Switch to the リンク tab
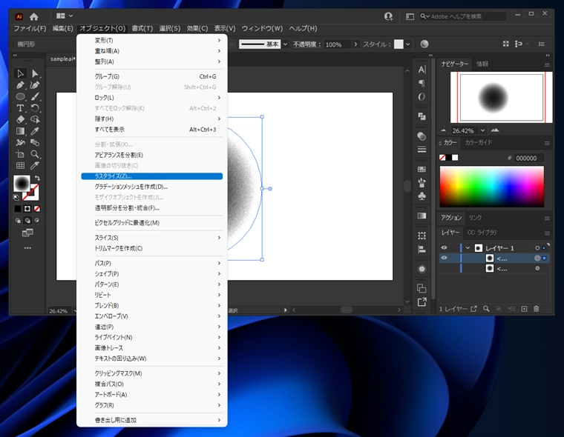 pos(475,218)
